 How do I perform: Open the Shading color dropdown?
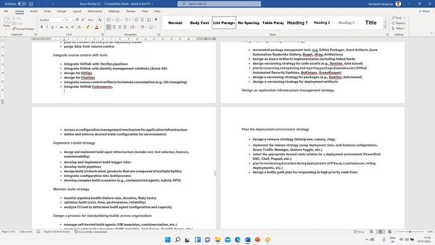click(x=147, y=27)
